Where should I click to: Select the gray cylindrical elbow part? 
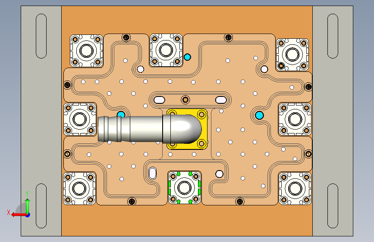click(149, 129)
